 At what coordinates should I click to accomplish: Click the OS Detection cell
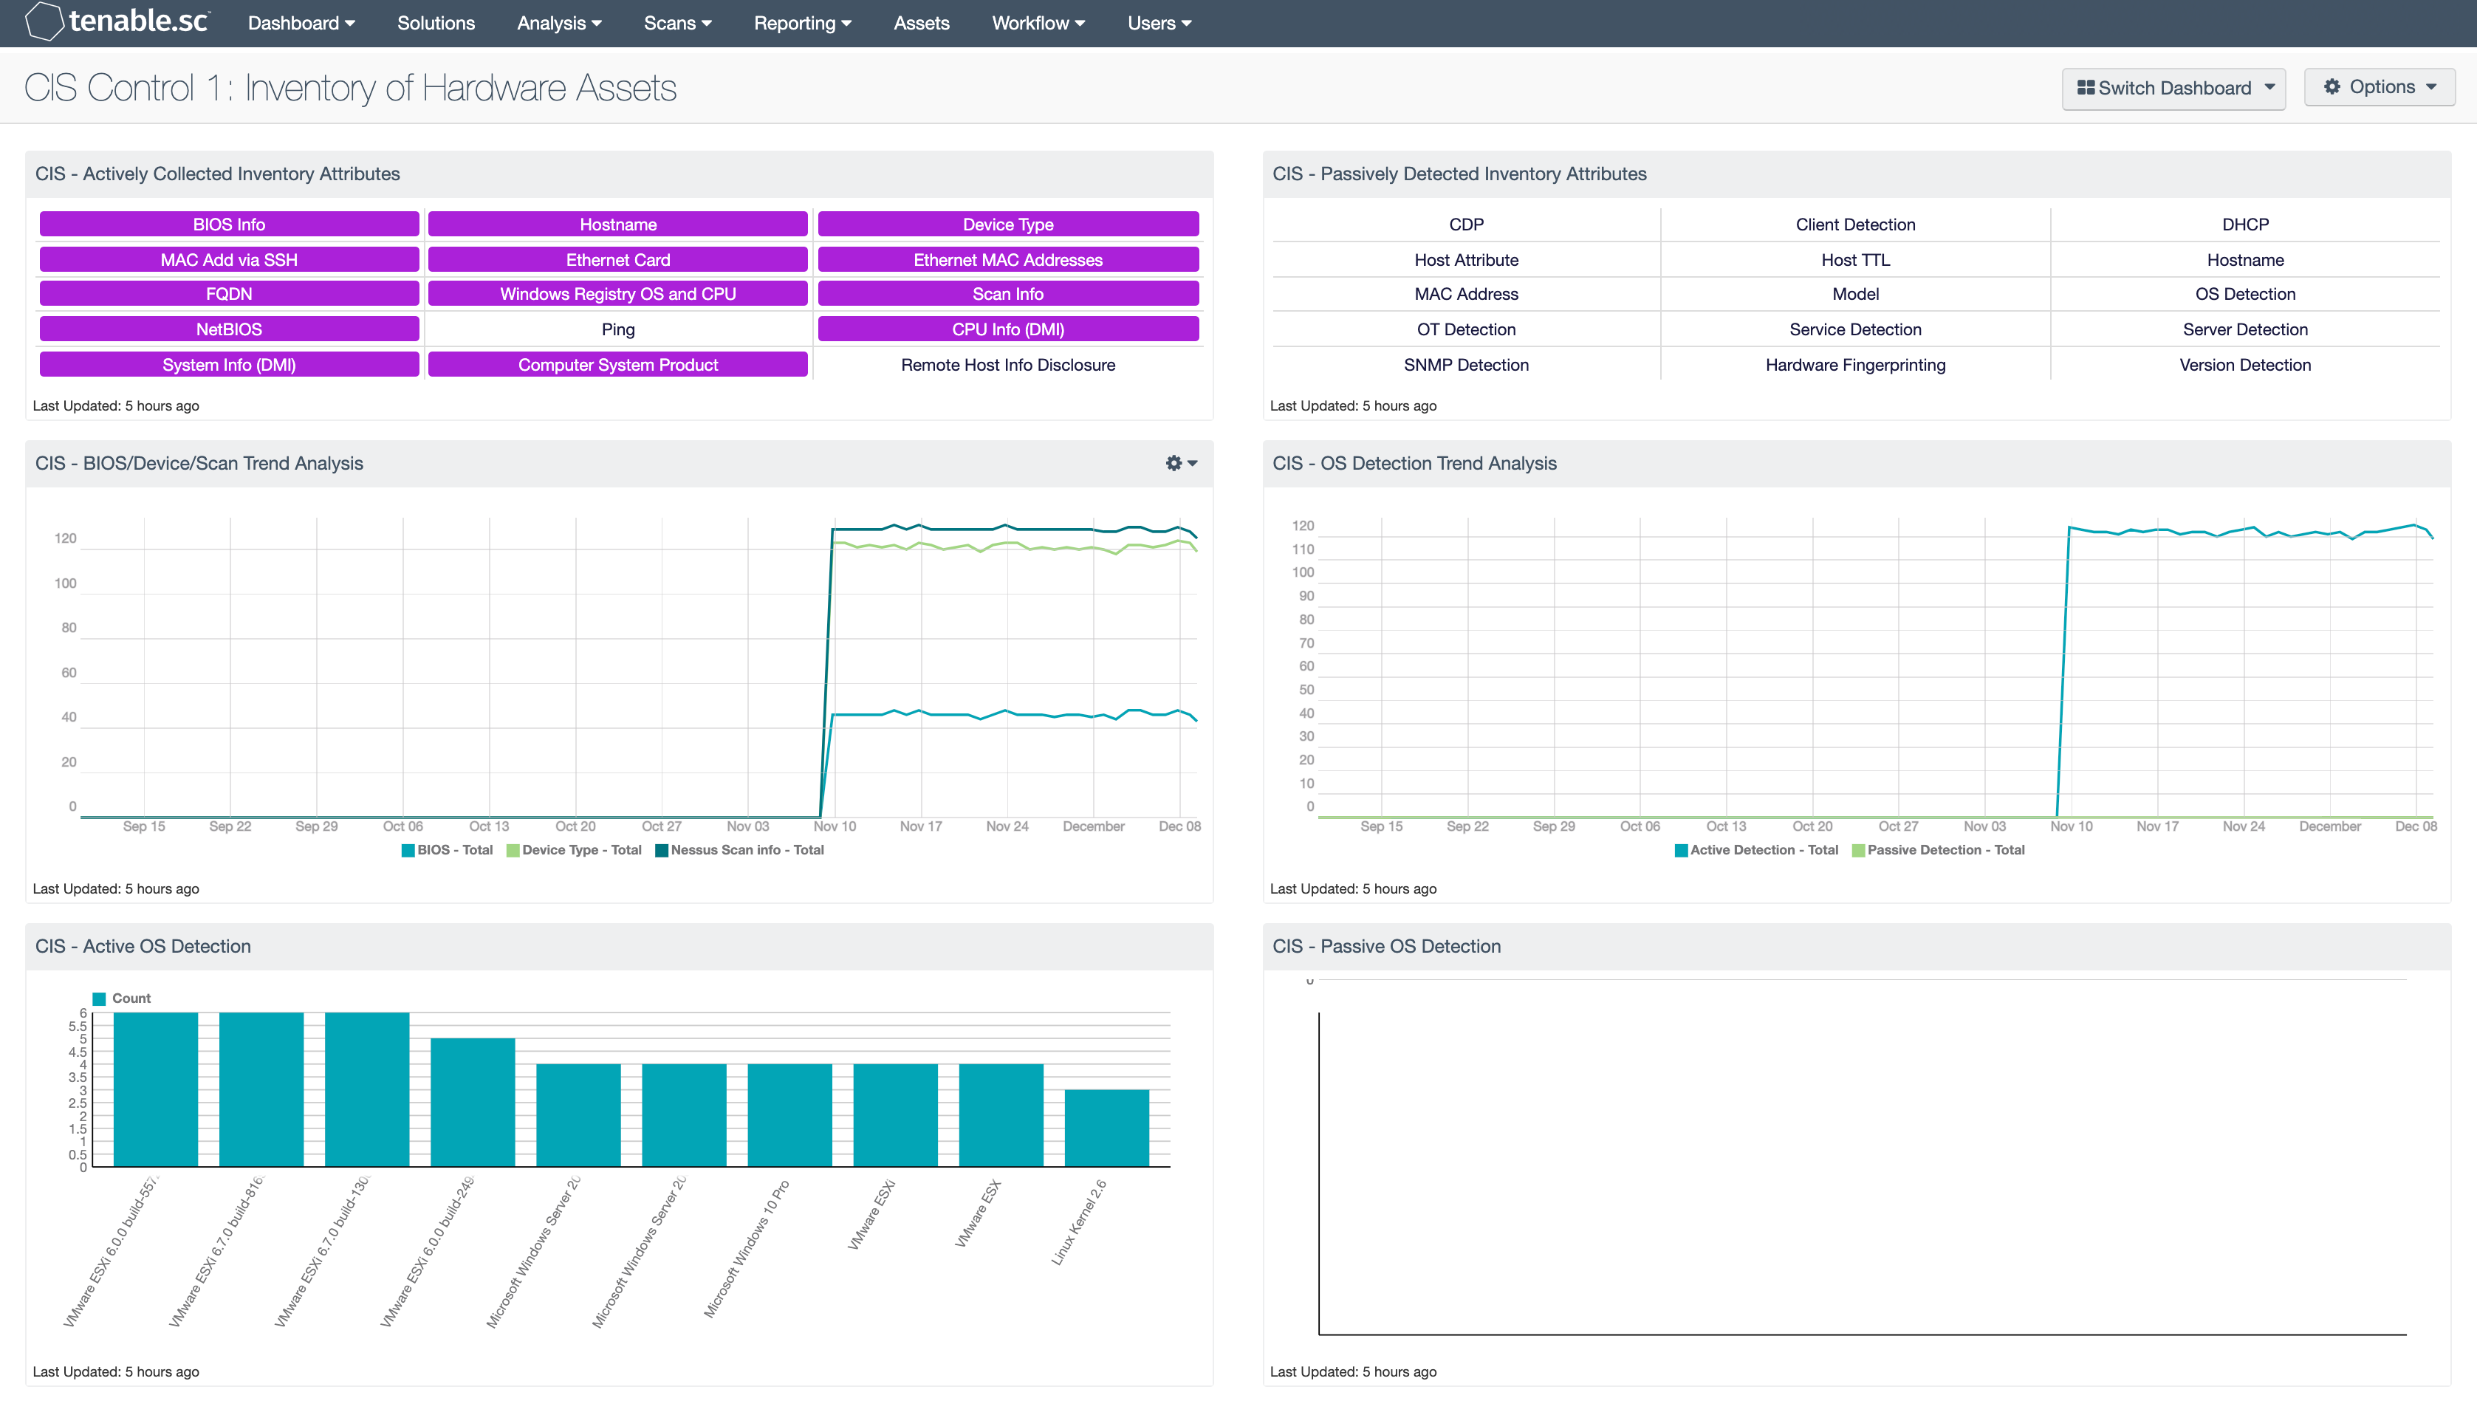2245,293
